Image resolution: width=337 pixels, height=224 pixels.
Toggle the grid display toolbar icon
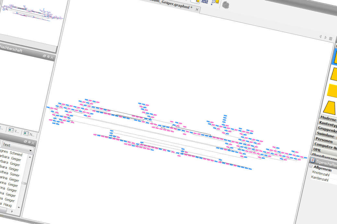[x=205, y=1]
